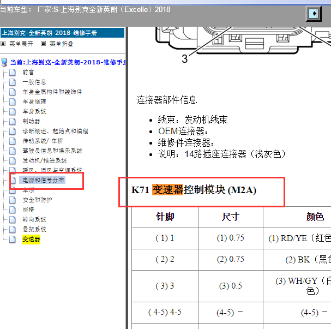The height and width of the screenshot is (329, 331).
Task: Open 车身金属构件和装饰件 section
Action: tap(52, 92)
